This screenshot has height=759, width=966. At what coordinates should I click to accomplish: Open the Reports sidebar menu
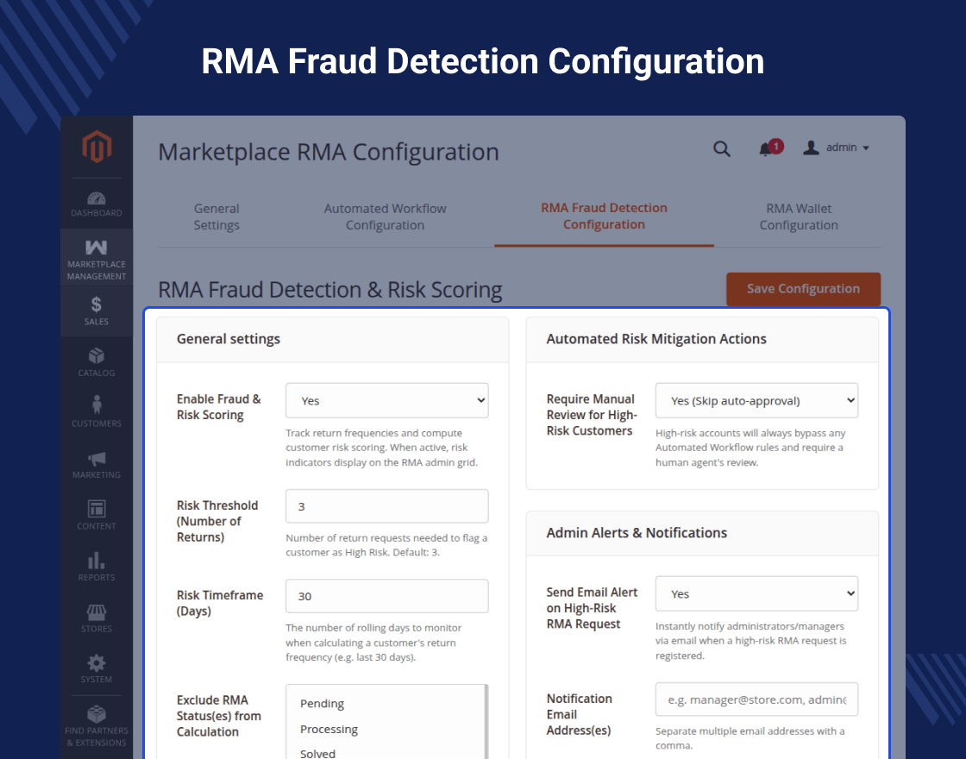(x=97, y=566)
